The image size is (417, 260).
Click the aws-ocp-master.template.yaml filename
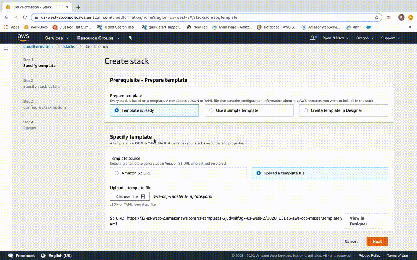182,196
